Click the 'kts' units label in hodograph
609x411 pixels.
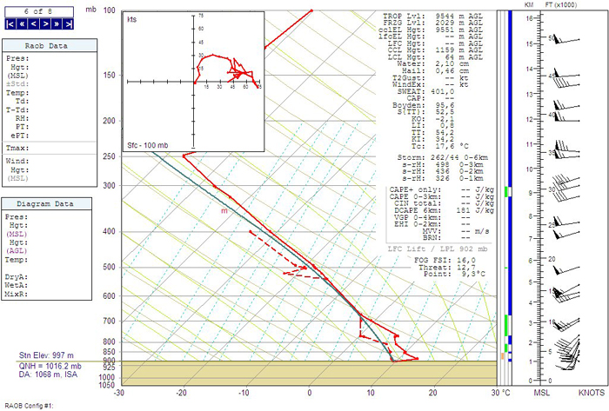click(x=131, y=18)
